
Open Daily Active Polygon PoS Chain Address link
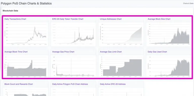coord(70,84)
